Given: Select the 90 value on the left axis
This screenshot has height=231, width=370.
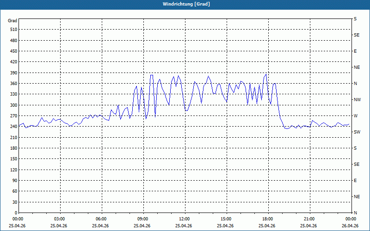Looking at the screenshot, I should tap(15, 181).
